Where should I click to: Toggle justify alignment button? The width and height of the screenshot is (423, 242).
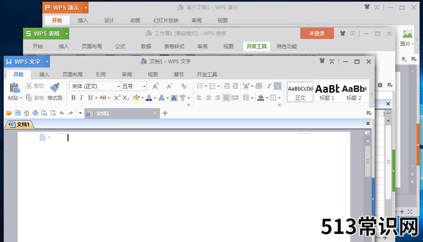coord(226,98)
